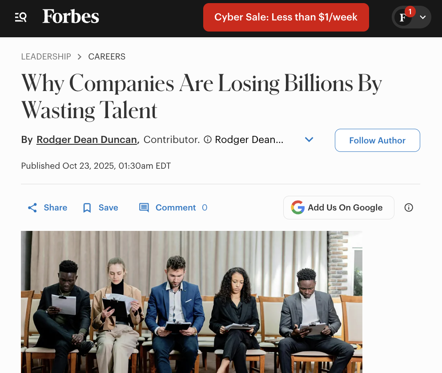442x373 pixels.
Task: Expand the author details chevron
Action: point(309,139)
